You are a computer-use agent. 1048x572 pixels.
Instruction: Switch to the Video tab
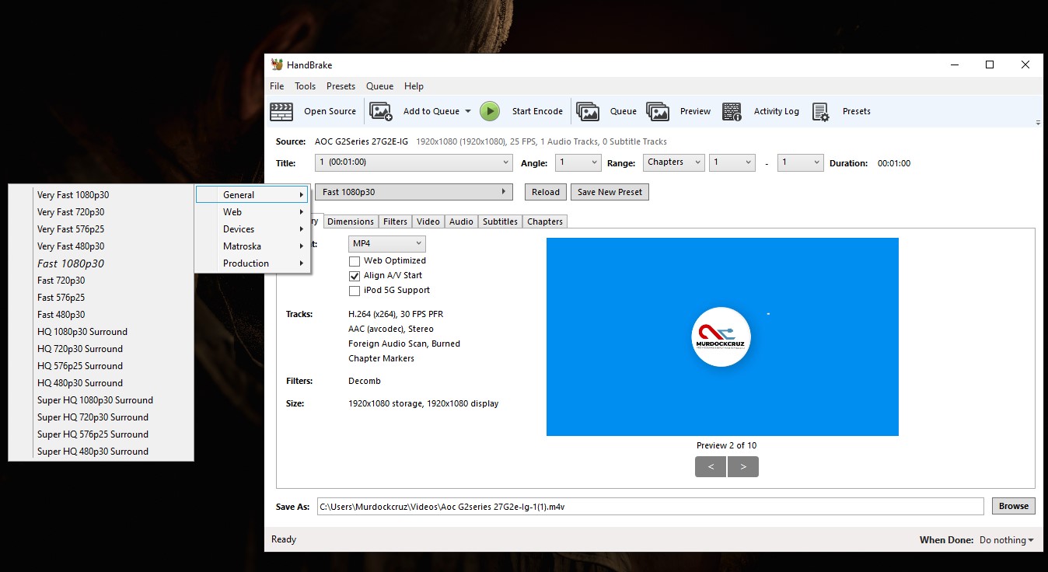pyautogui.click(x=428, y=221)
